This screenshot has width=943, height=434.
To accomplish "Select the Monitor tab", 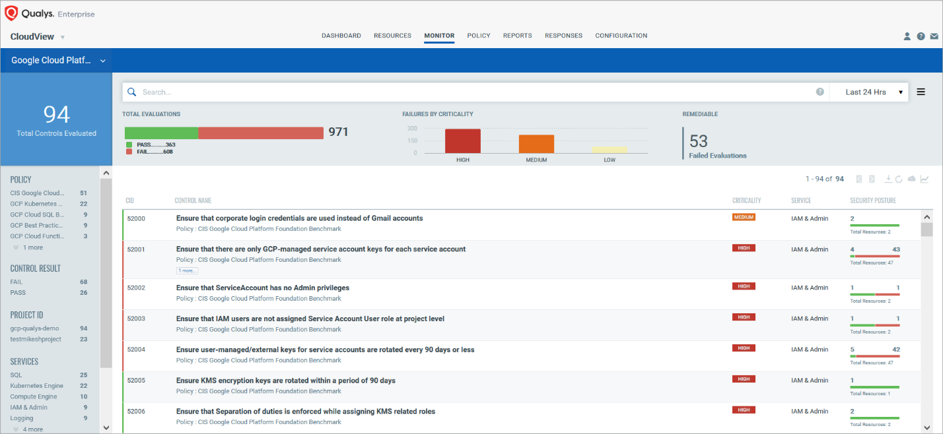I will (439, 36).
